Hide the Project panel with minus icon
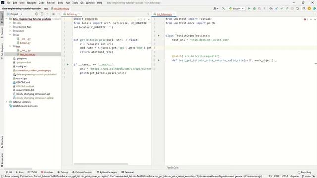The image size is (317, 178). coord(58,14)
